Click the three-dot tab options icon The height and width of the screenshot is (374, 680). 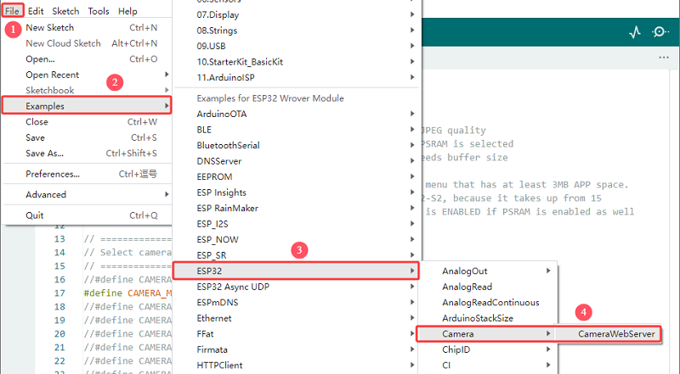coord(664,58)
